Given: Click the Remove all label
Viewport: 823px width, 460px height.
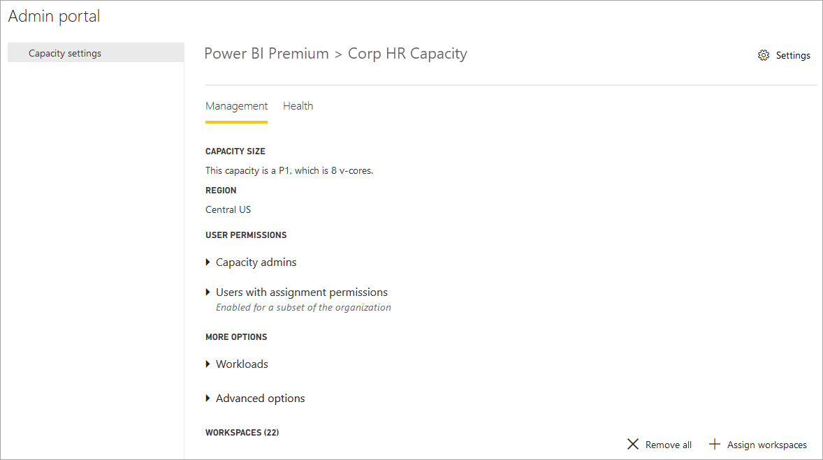Looking at the screenshot, I should [668, 445].
